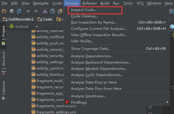Open the View menu
The width and height of the screenshot is (174, 114).
coord(26,3)
